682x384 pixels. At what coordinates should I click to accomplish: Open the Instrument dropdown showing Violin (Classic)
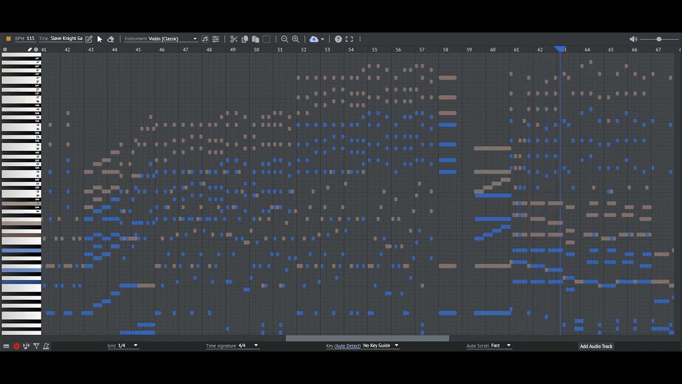(x=160, y=39)
